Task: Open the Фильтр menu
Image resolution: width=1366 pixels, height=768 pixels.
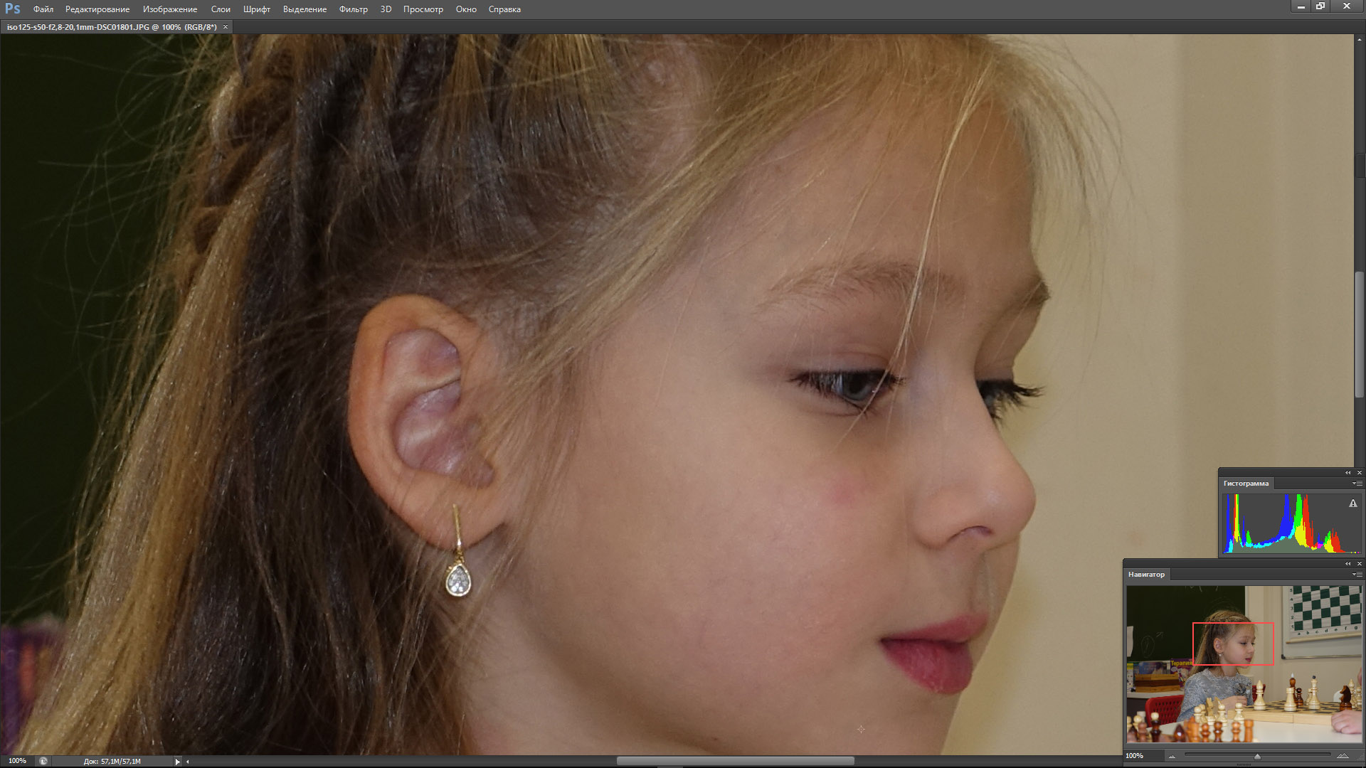Action: coord(353,9)
